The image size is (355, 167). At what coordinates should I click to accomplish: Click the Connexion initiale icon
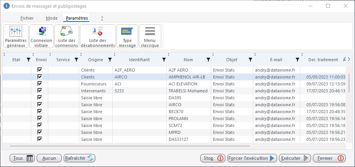coord(41,37)
